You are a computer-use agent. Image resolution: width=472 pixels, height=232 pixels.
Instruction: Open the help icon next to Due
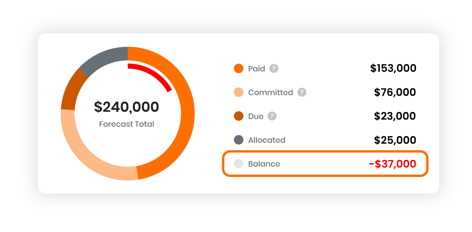(x=272, y=116)
